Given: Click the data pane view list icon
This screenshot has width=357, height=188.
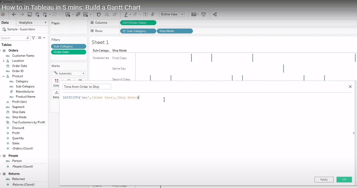Looking at the screenshot, I should pyautogui.click(x=40, y=38).
